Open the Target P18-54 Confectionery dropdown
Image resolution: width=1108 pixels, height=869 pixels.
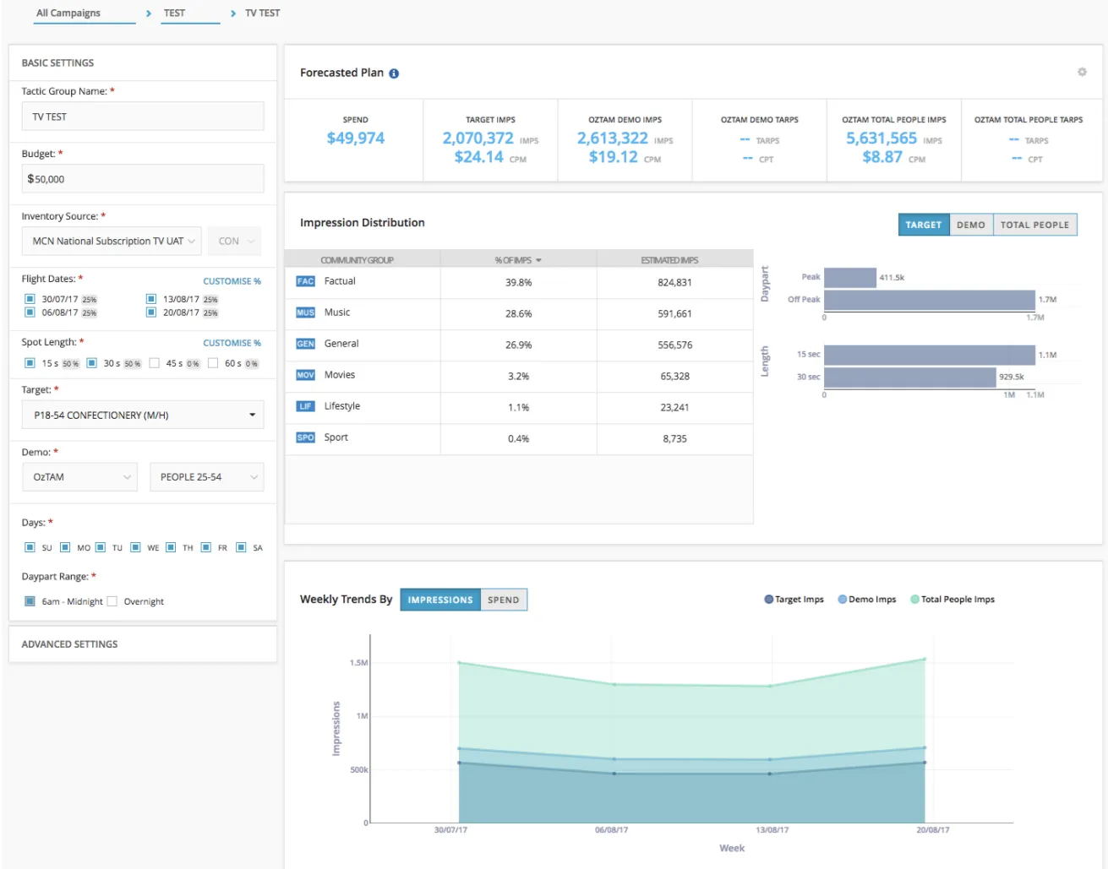[143, 415]
